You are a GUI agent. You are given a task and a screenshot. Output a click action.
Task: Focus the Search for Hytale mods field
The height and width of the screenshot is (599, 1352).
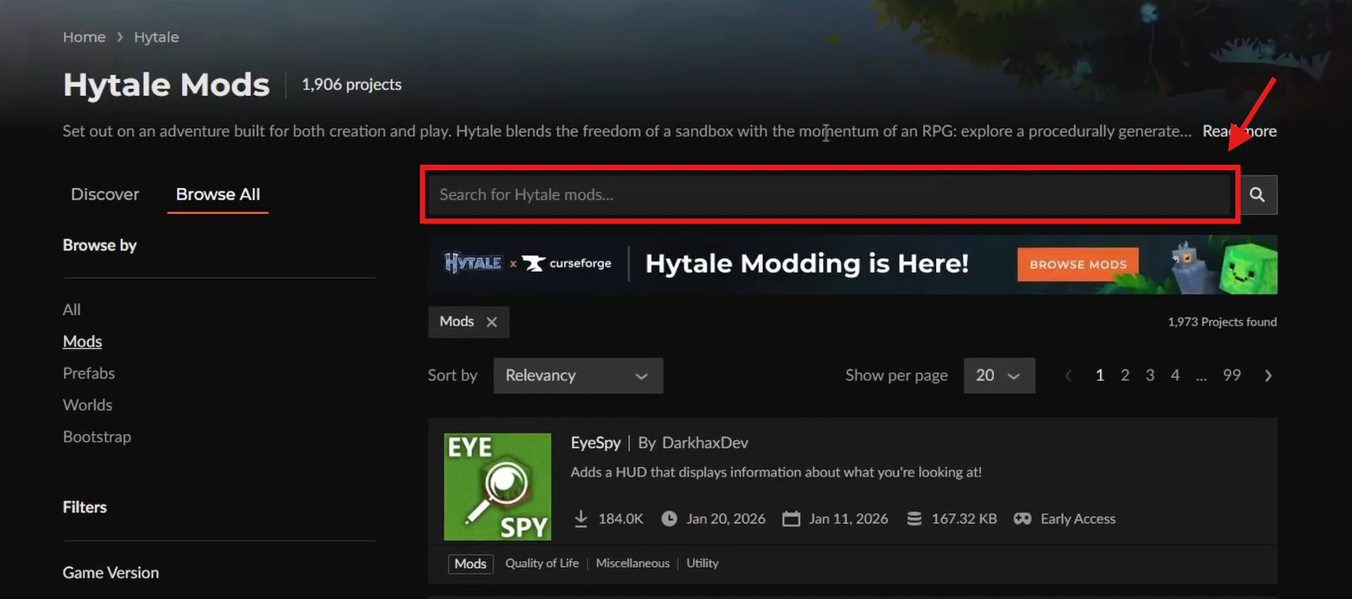point(830,195)
